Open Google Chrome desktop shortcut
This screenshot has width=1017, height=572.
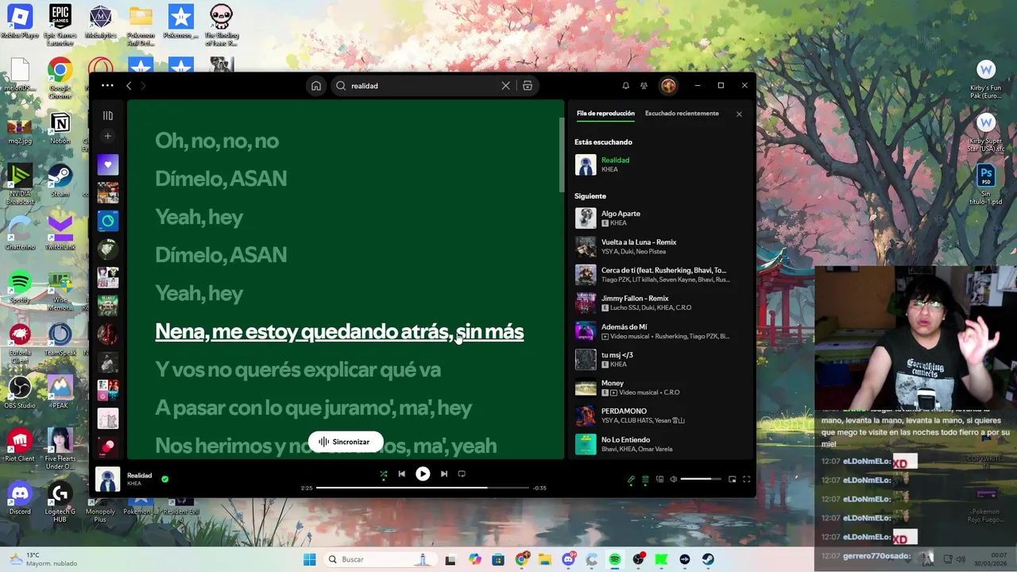60,78
